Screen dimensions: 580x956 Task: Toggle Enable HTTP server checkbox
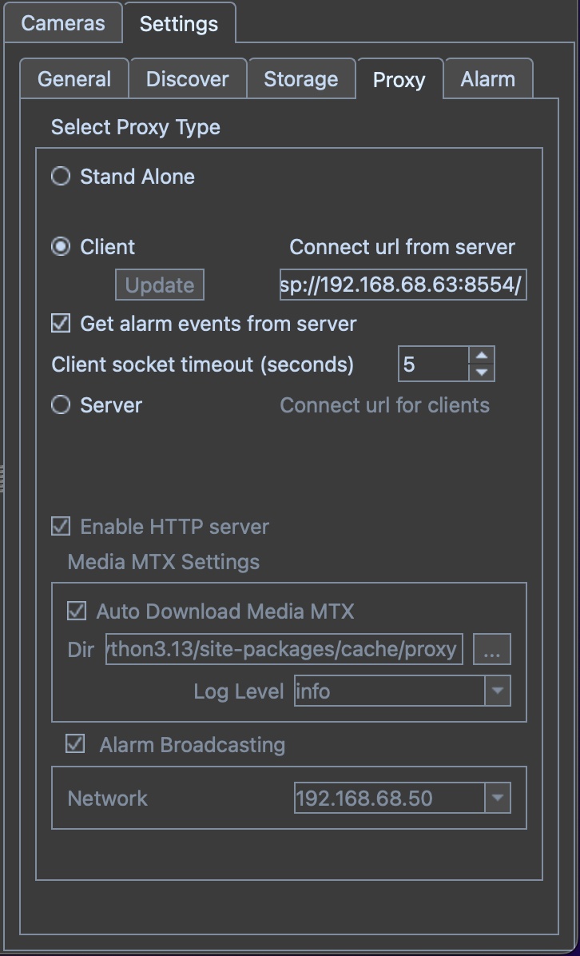pyautogui.click(x=61, y=527)
